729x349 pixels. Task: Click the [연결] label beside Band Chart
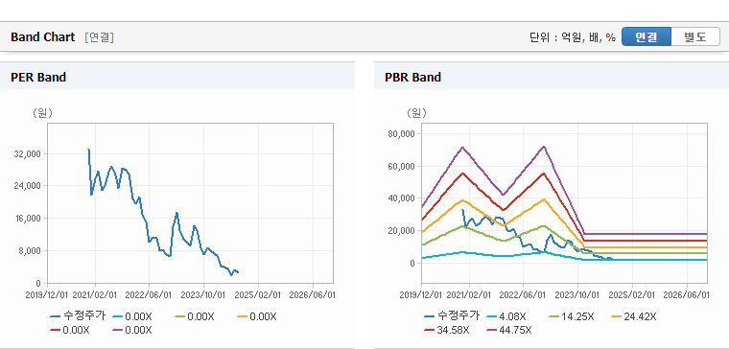click(99, 37)
